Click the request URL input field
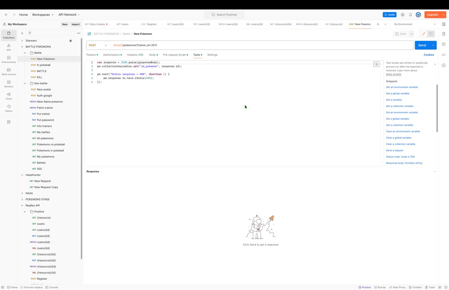 tap(262, 45)
